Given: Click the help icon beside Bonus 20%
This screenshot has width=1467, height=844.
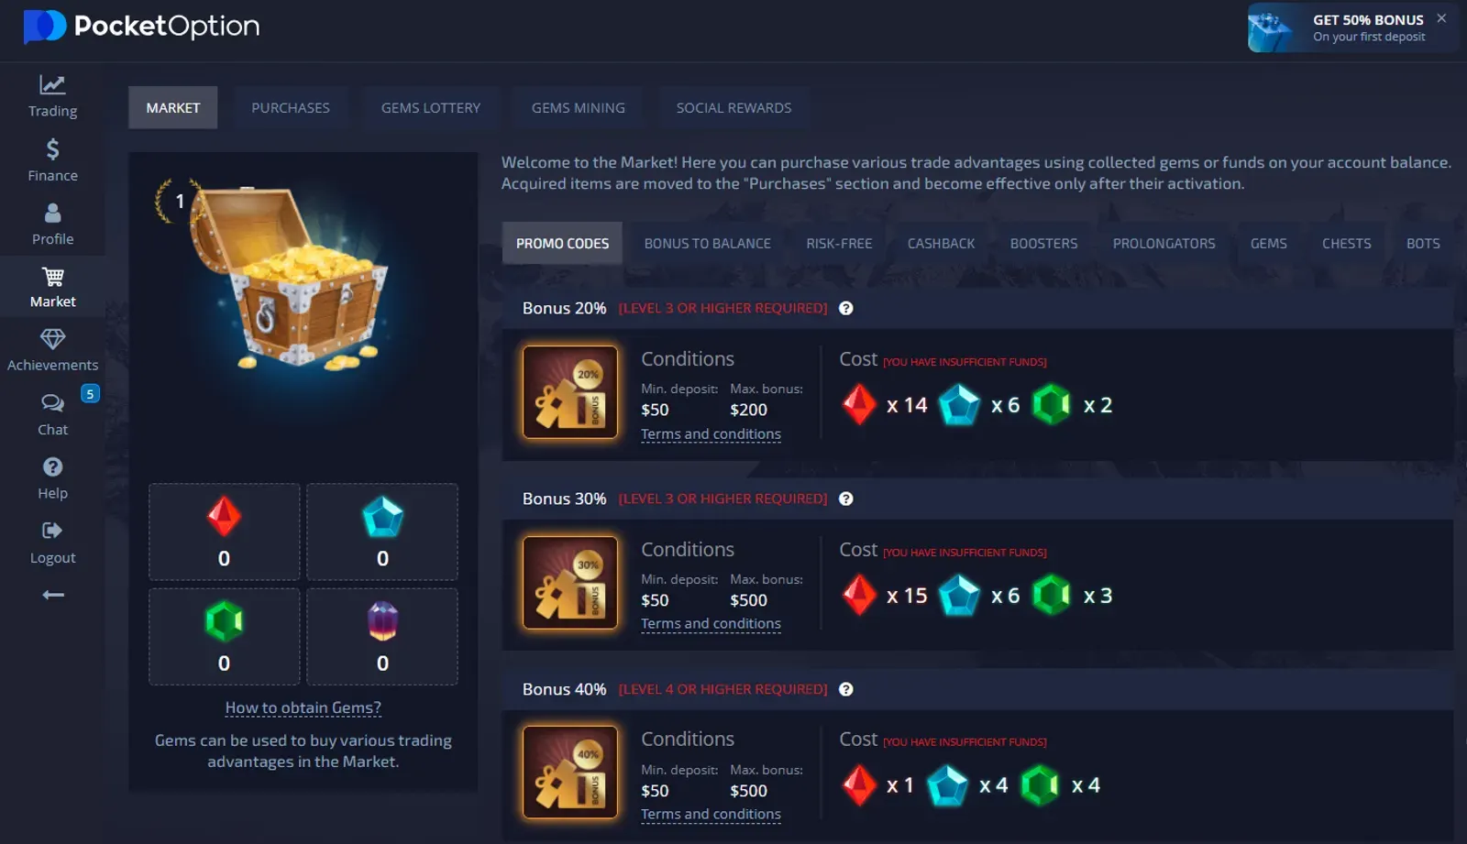Looking at the screenshot, I should pyautogui.click(x=846, y=308).
